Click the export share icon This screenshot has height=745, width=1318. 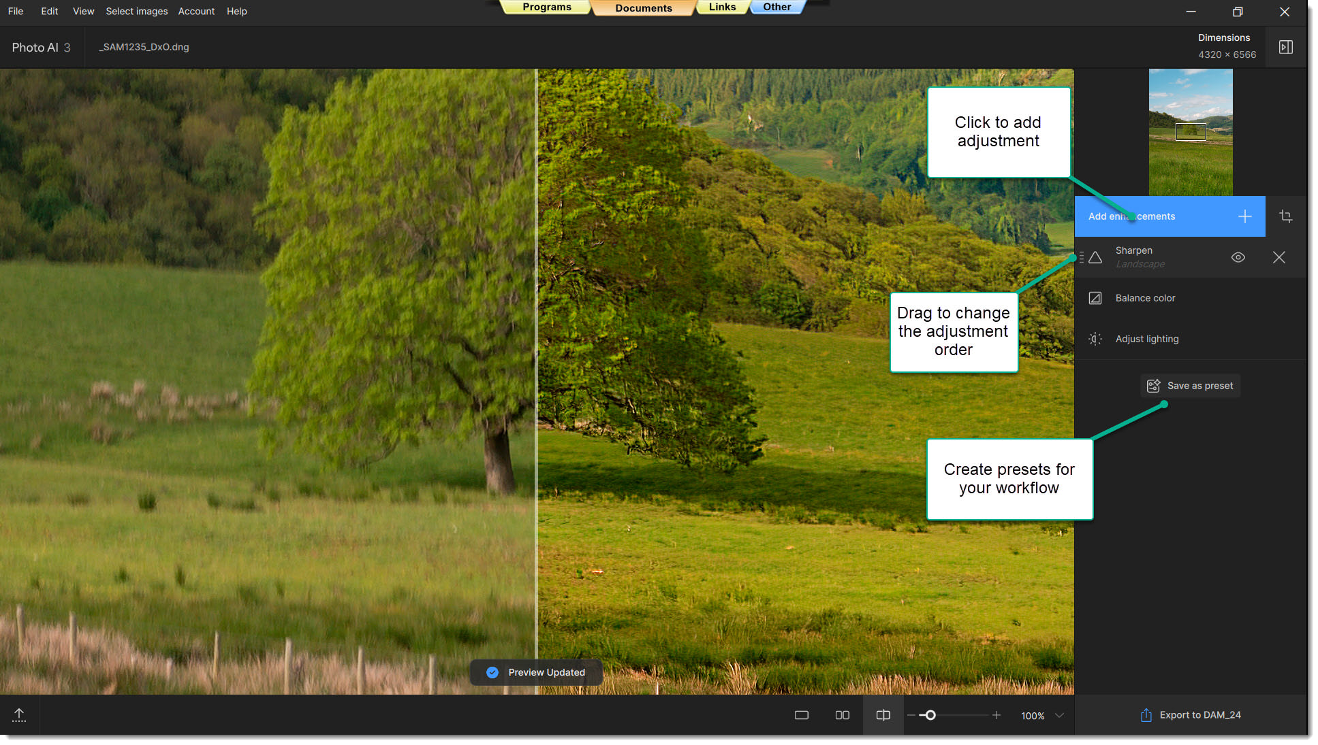[1146, 715]
